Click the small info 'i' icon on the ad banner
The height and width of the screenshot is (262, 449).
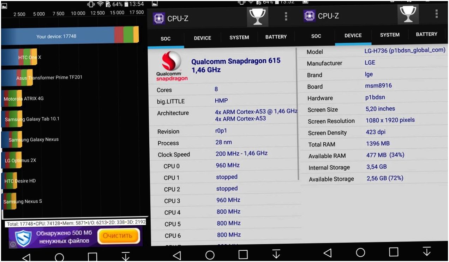pos(12,244)
